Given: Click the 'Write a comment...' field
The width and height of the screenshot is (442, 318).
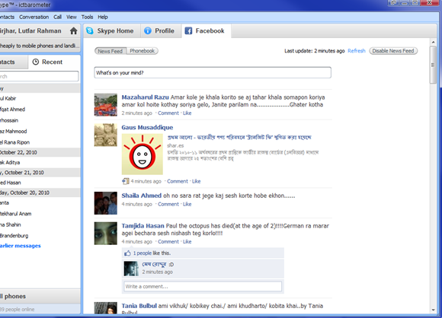Looking at the screenshot, I should (x=203, y=287).
